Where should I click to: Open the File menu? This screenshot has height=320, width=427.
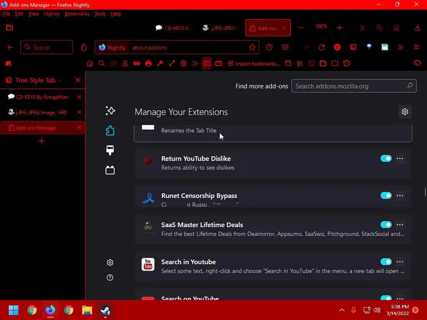pyautogui.click(x=6, y=14)
